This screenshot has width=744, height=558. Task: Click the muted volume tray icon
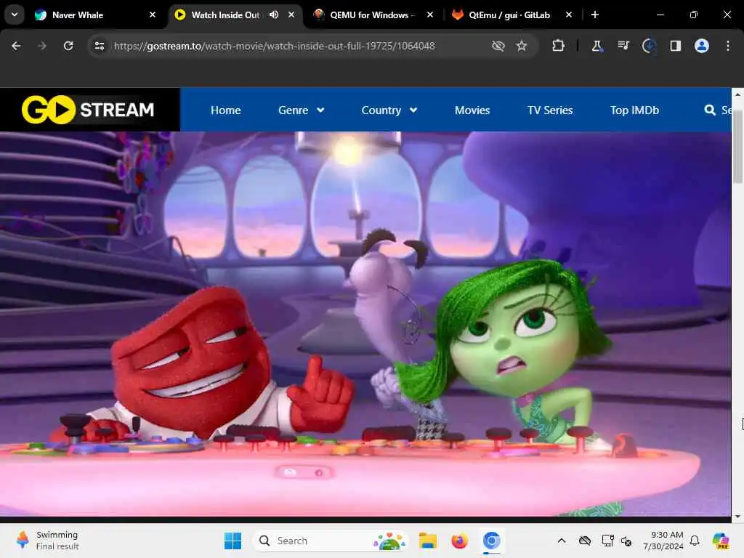626,541
